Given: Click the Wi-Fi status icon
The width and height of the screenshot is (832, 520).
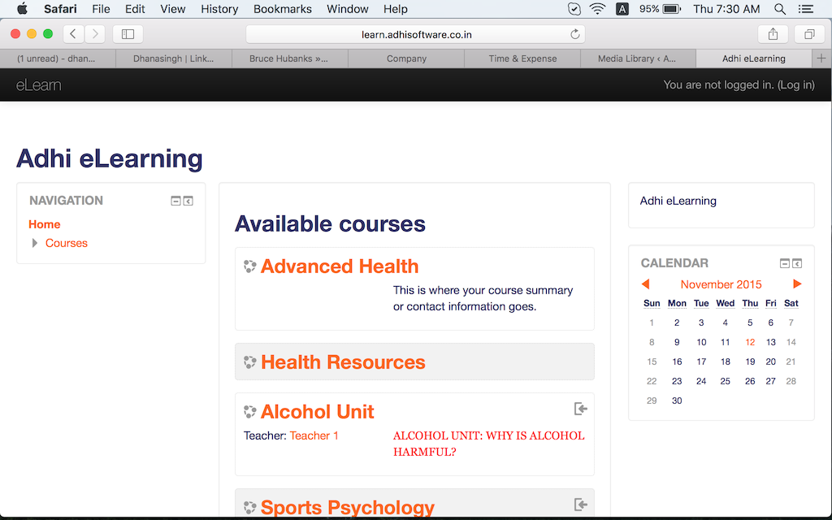Looking at the screenshot, I should 597,9.
